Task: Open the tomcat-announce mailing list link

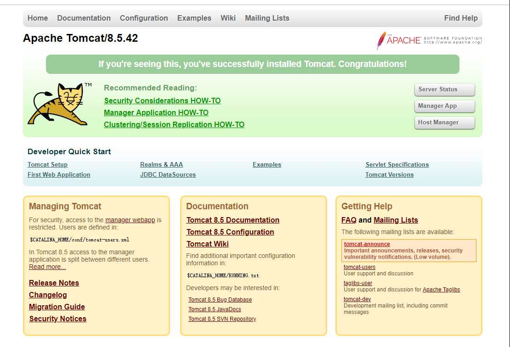Action: point(367,244)
